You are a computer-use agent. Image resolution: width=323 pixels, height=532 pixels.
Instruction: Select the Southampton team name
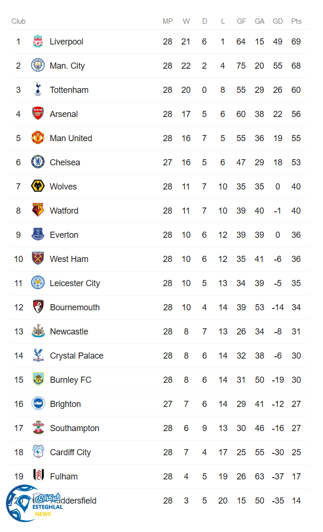(75, 428)
